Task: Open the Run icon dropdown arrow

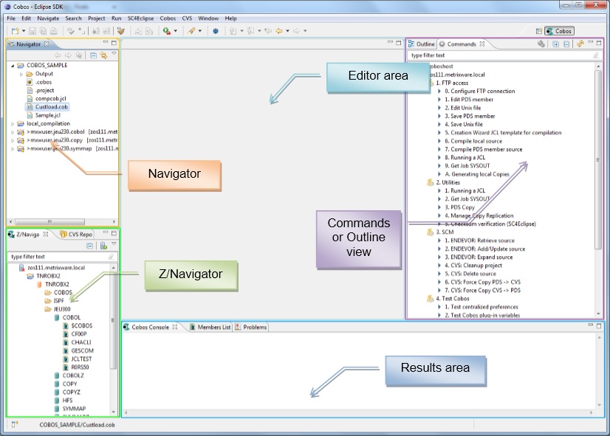Action: click(x=176, y=31)
